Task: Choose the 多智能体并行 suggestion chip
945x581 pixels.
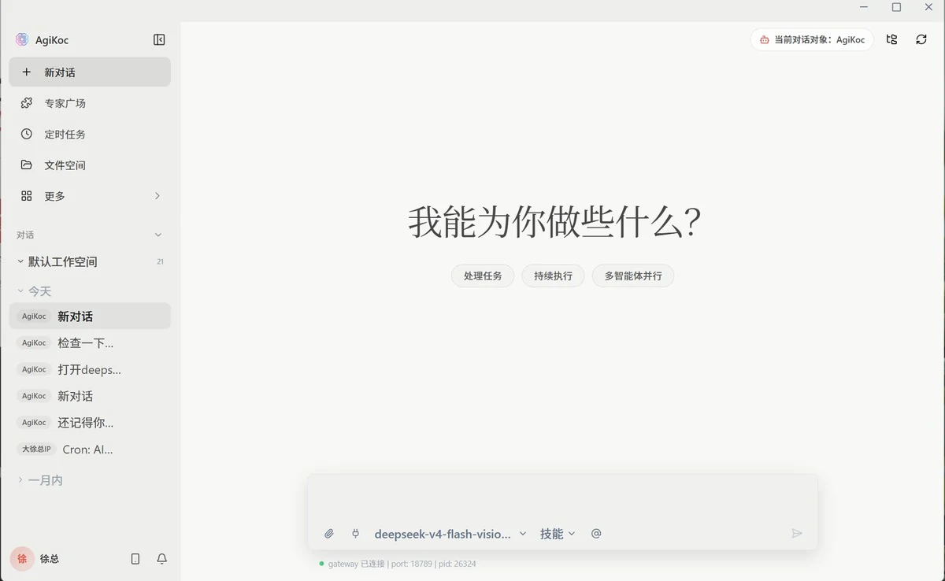Action: (633, 276)
